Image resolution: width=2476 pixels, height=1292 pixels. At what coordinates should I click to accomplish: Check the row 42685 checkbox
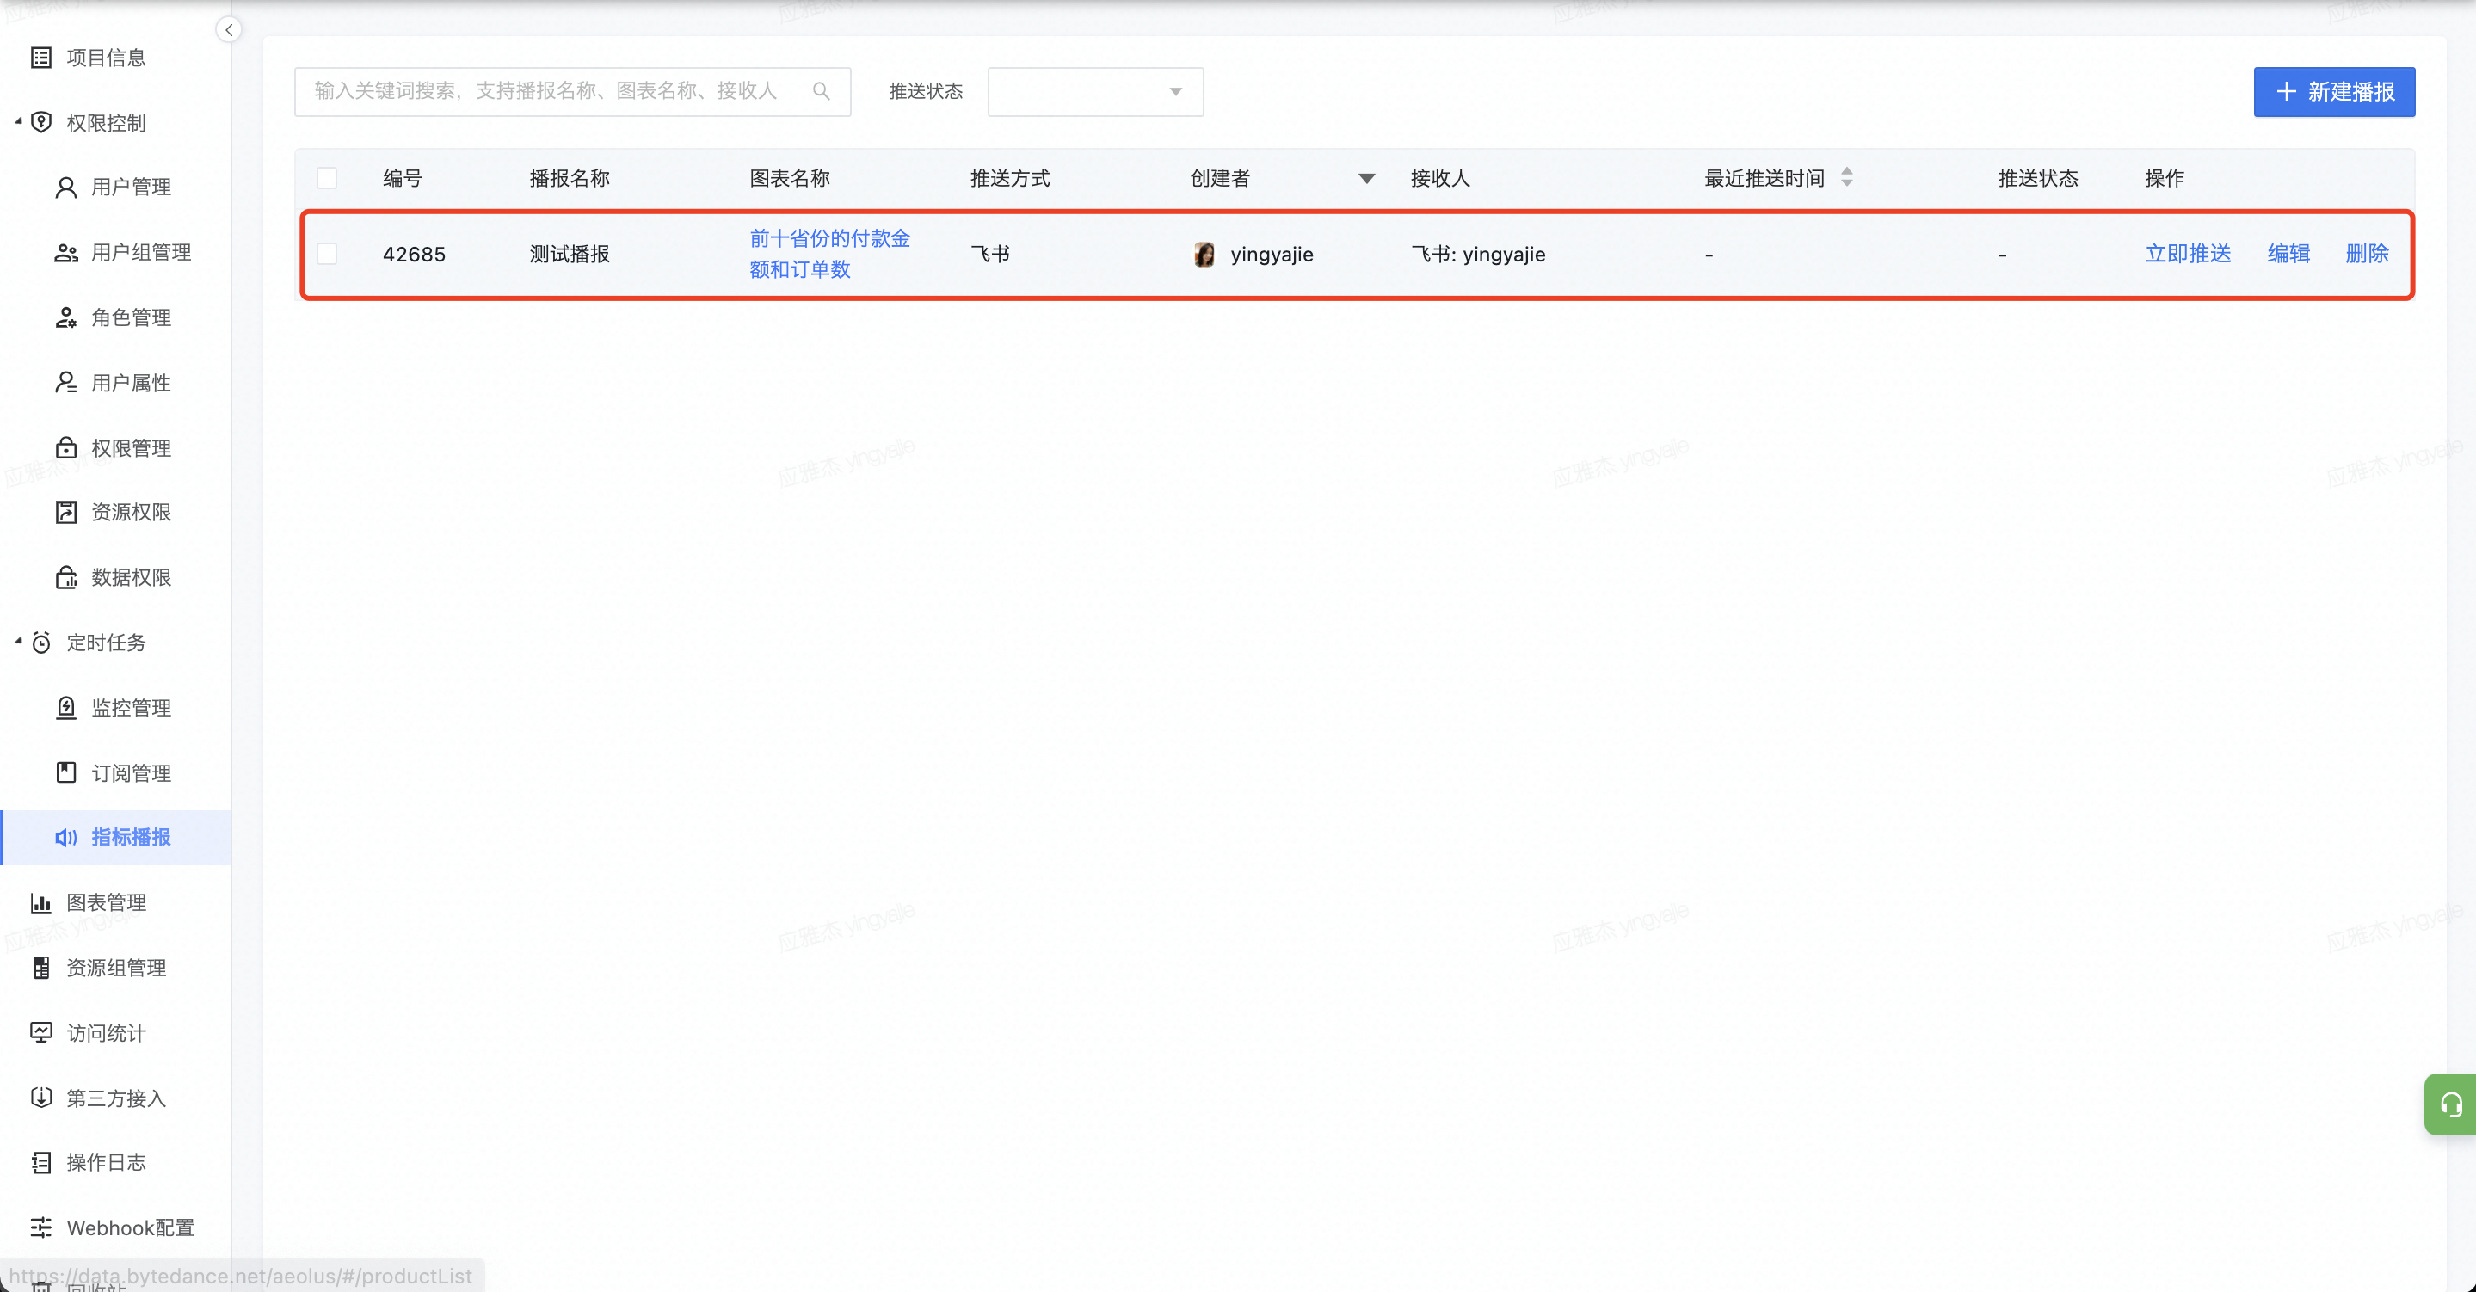coord(327,254)
